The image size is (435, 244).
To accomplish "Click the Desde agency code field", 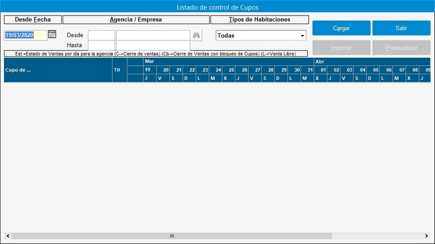I will pos(101,35).
